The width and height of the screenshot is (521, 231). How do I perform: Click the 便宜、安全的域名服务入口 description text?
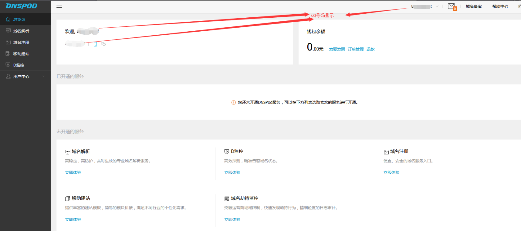point(408,161)
